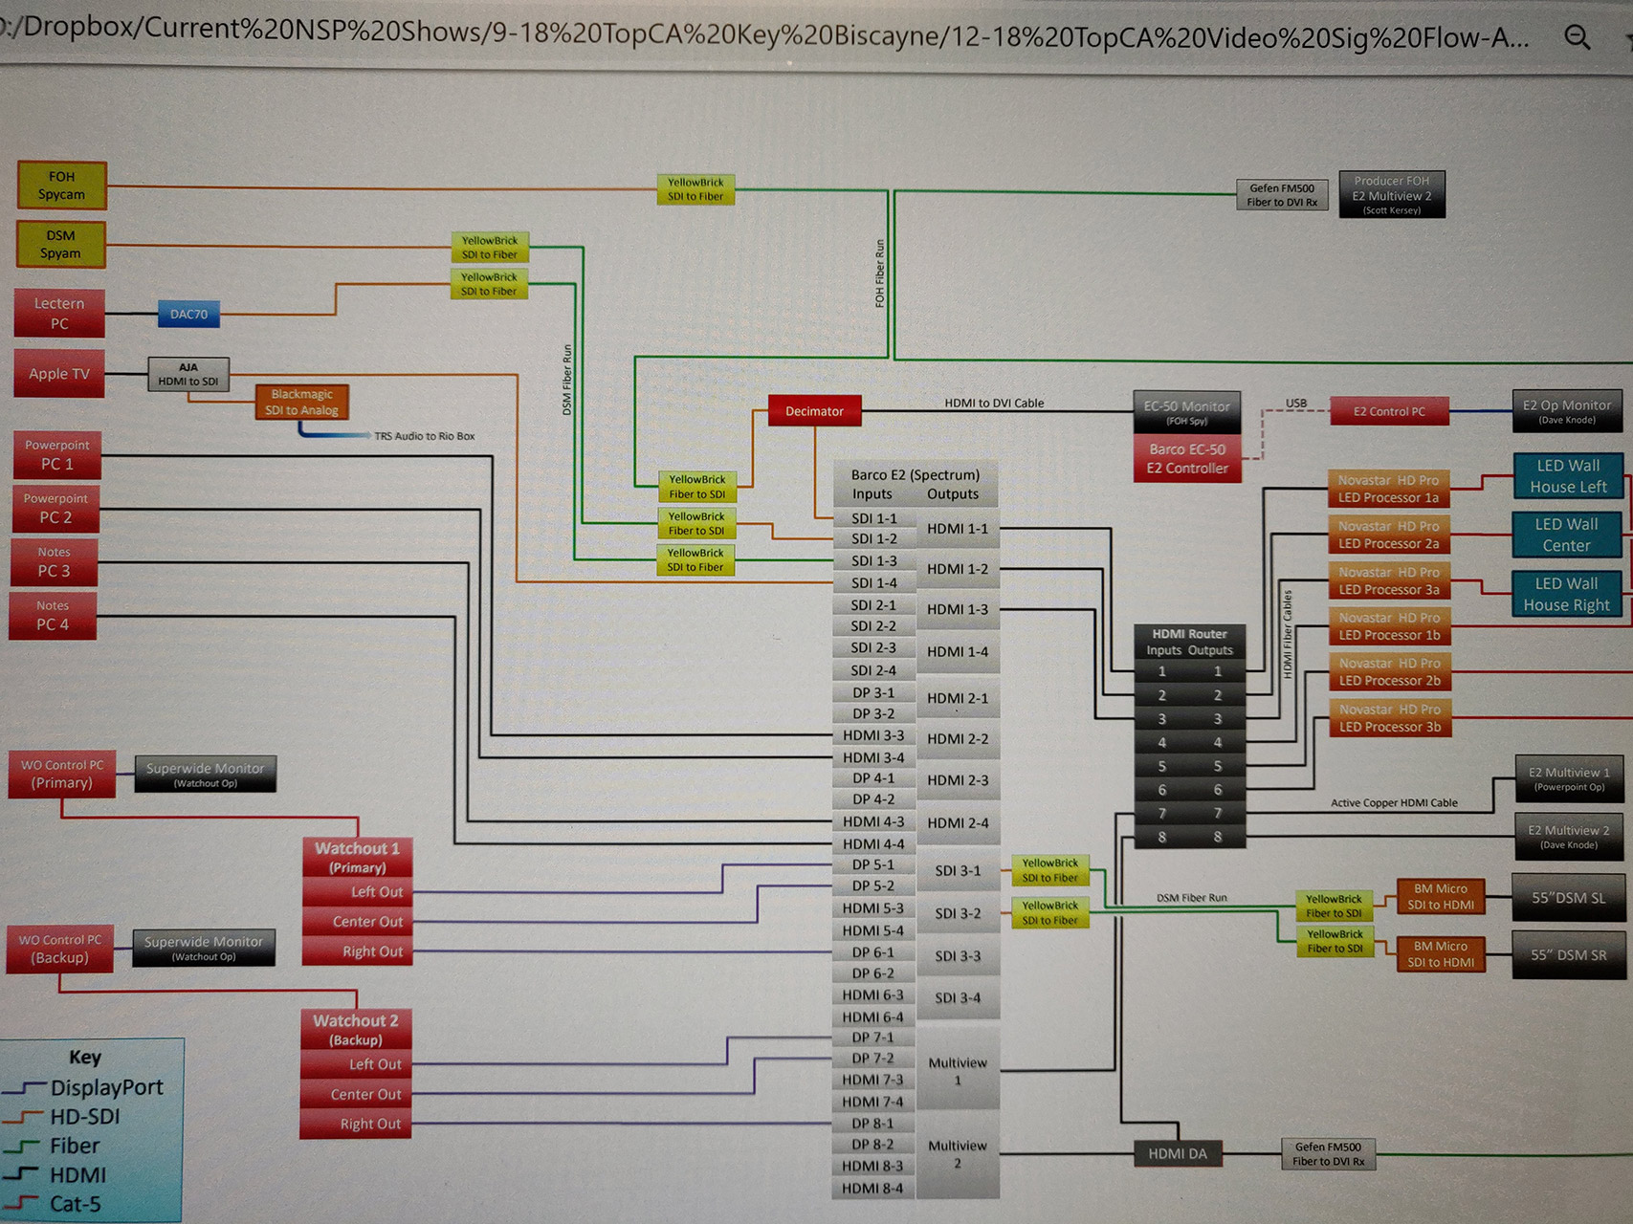Click Barco E2 (Spectrum) header
The width and height of the screenshot is (1633, 1224).
916,484
